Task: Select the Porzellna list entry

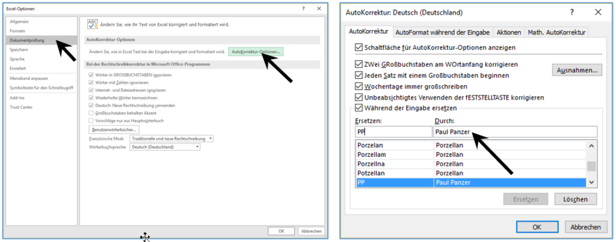Action: [x=470, y=163]
